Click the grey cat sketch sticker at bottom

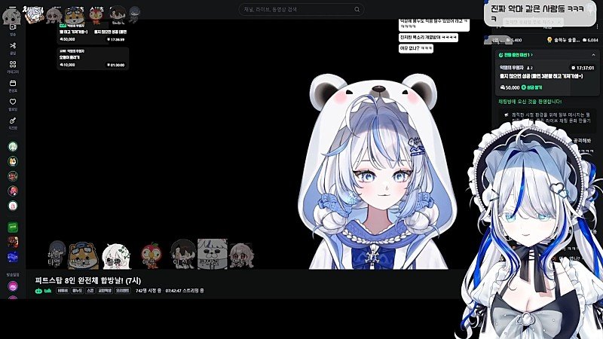pos(212,254)
